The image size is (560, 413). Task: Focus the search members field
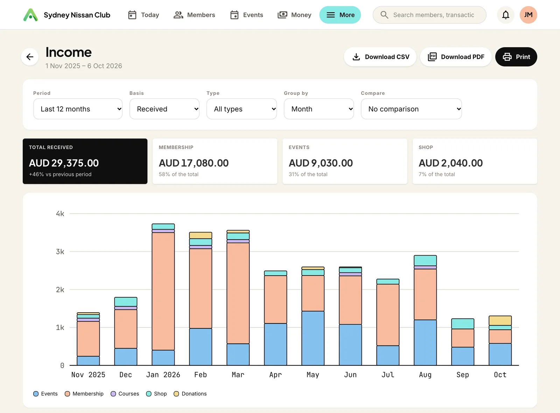pos(429,15)
